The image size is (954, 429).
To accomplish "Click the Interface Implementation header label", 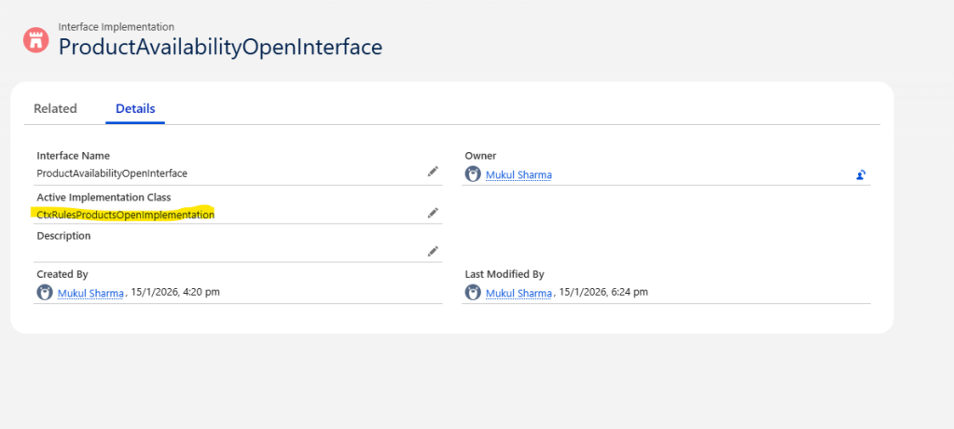I will point(116,27).
